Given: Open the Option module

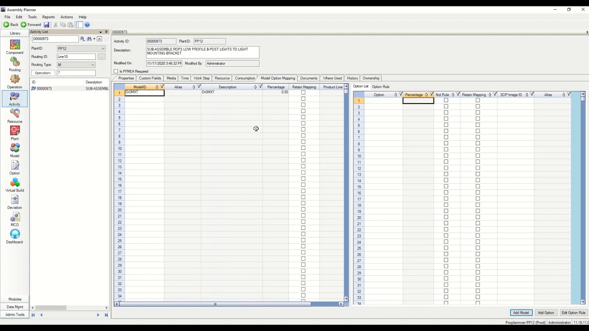Looking at the screenshot, I should click(x=15, y=167).
